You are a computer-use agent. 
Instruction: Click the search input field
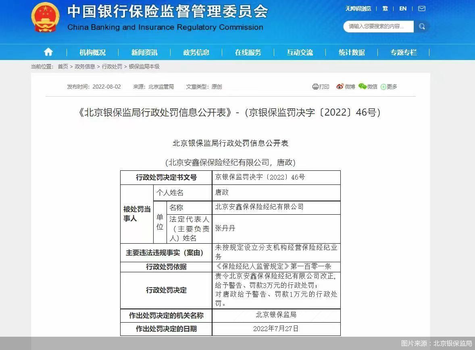coord(378,26)
